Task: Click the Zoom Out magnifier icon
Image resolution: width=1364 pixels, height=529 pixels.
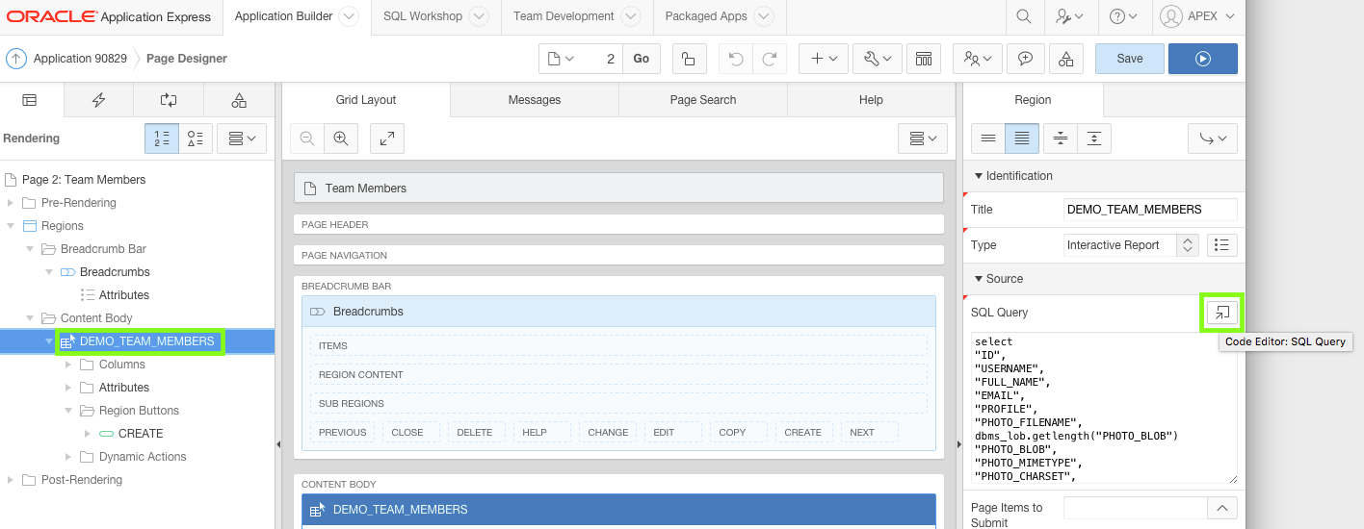Action: pos(307,139)
